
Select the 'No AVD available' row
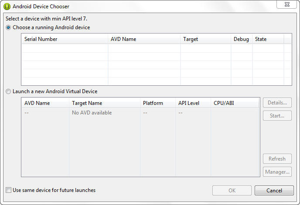(140, 113)
